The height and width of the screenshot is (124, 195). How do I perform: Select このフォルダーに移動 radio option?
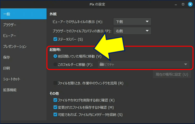(x=55, y=64)
